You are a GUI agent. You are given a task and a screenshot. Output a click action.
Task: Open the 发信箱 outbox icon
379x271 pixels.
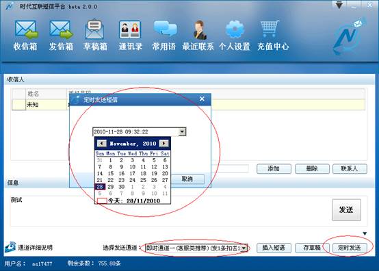point(61,30)
